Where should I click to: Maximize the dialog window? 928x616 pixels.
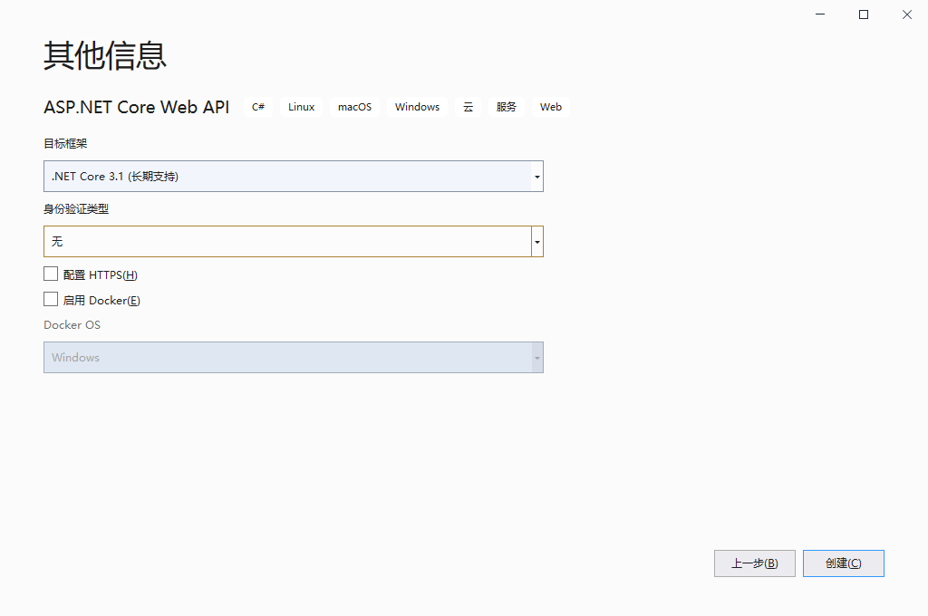coord(864,14)
